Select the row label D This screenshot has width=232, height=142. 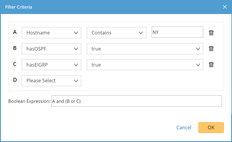tap(15, 80)
